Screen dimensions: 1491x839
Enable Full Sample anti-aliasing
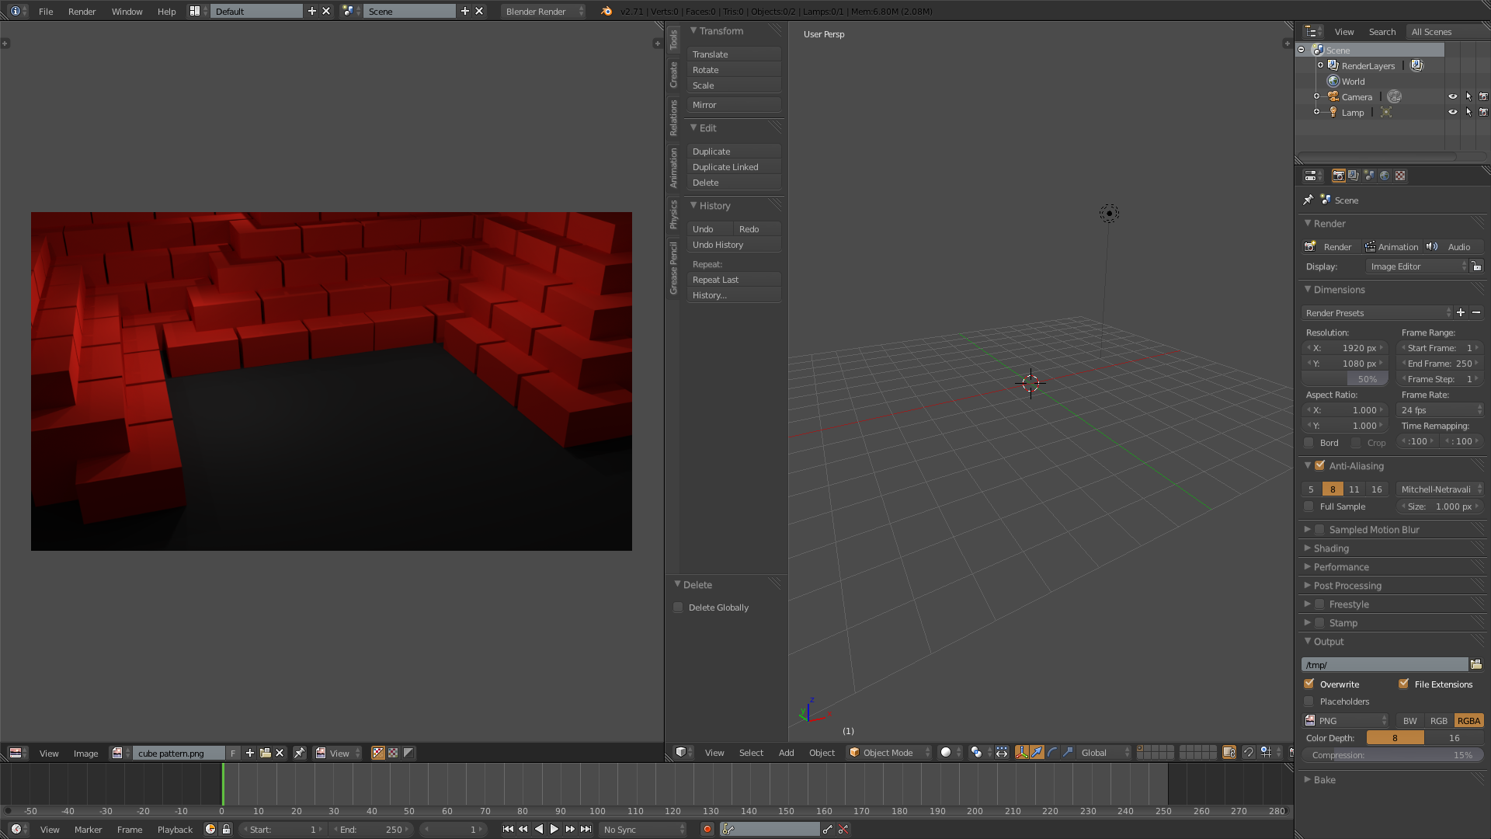[x=1309, y=507]
